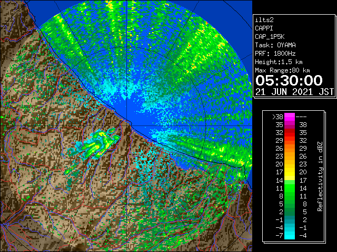
Task: Select the date text 21 JUN 2021 JST
Action: tap(295, 92)
